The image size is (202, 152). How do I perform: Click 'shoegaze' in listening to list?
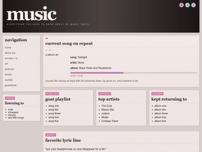pyautogui.click(x=13, y=112)
